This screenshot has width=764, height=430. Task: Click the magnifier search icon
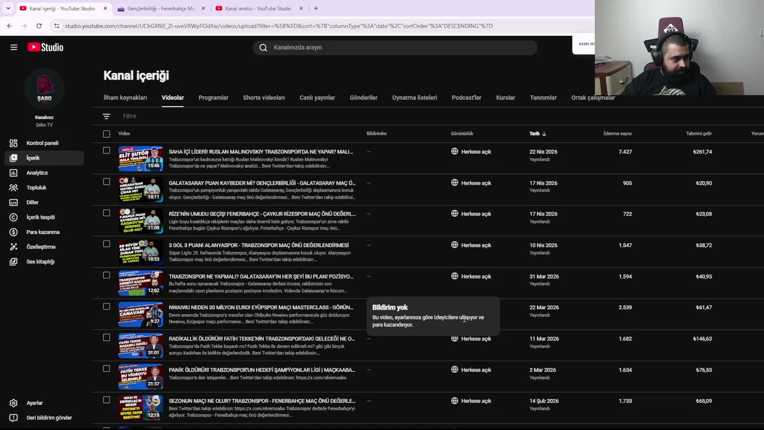click(263, 48)
